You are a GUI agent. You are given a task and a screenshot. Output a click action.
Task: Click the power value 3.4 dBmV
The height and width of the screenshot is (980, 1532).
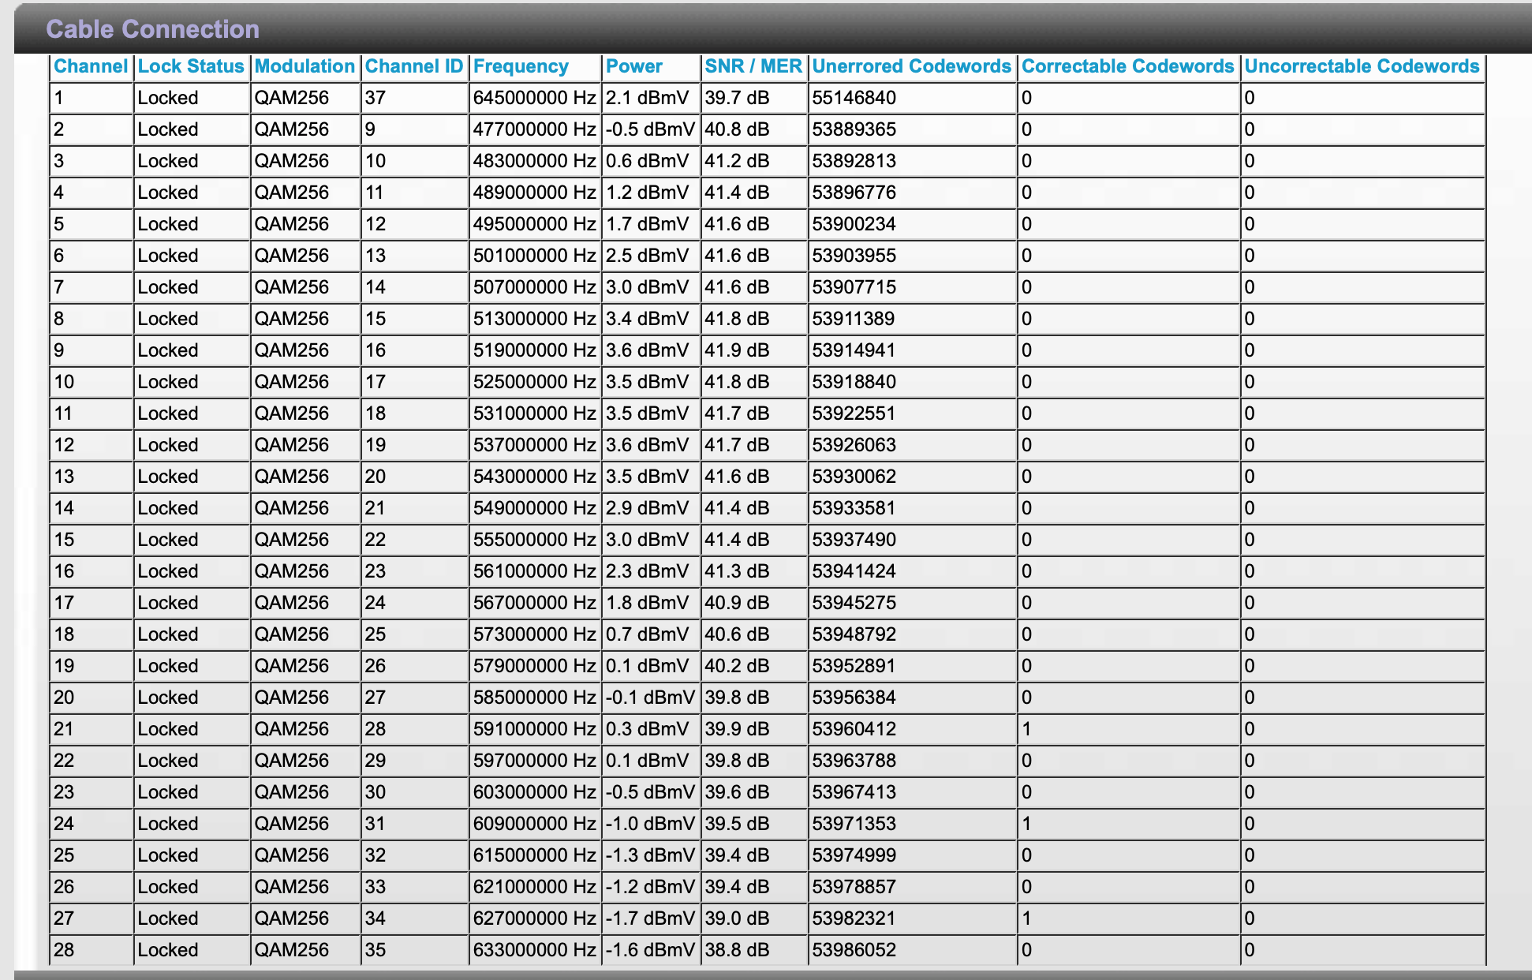pos(647,319)
